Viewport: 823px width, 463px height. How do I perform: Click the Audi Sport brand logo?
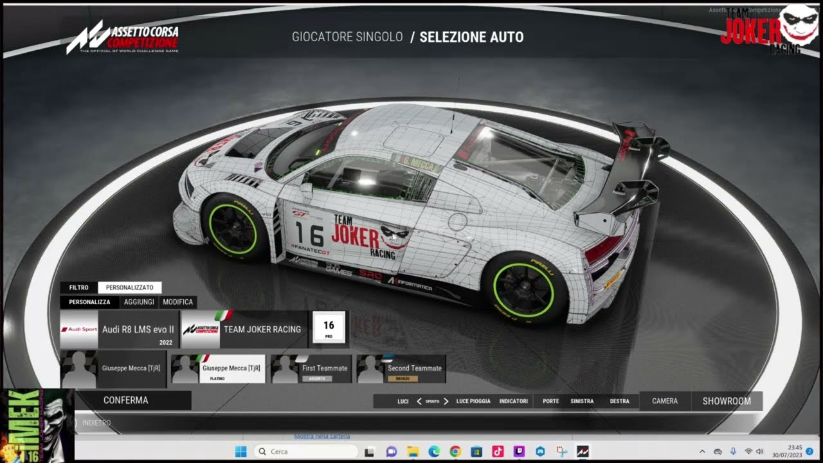(79, 329)
